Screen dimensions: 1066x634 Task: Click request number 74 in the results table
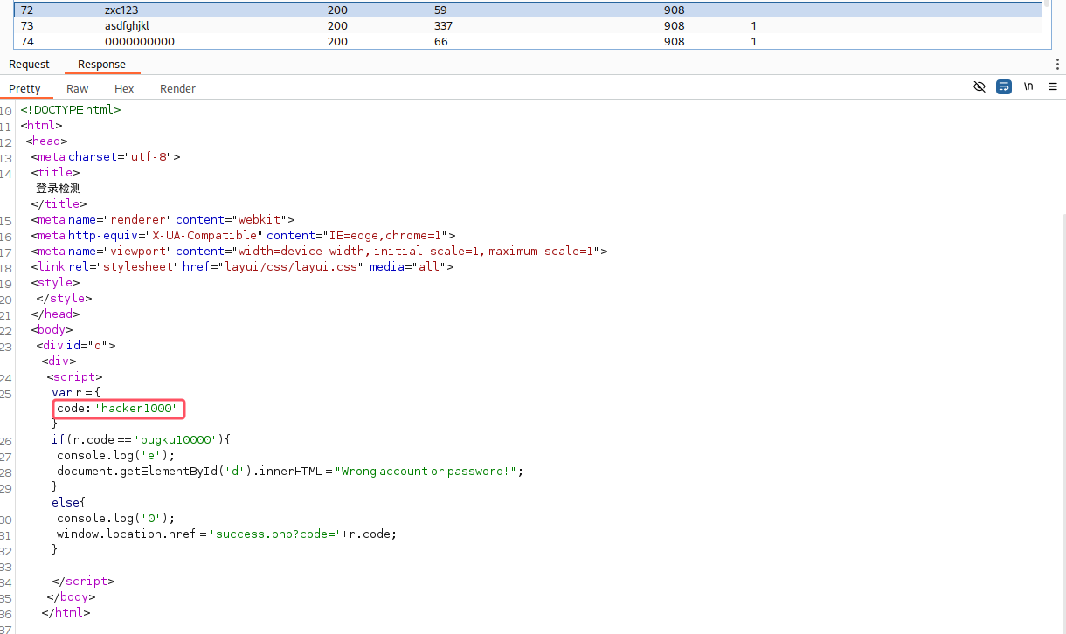(26, 41)
